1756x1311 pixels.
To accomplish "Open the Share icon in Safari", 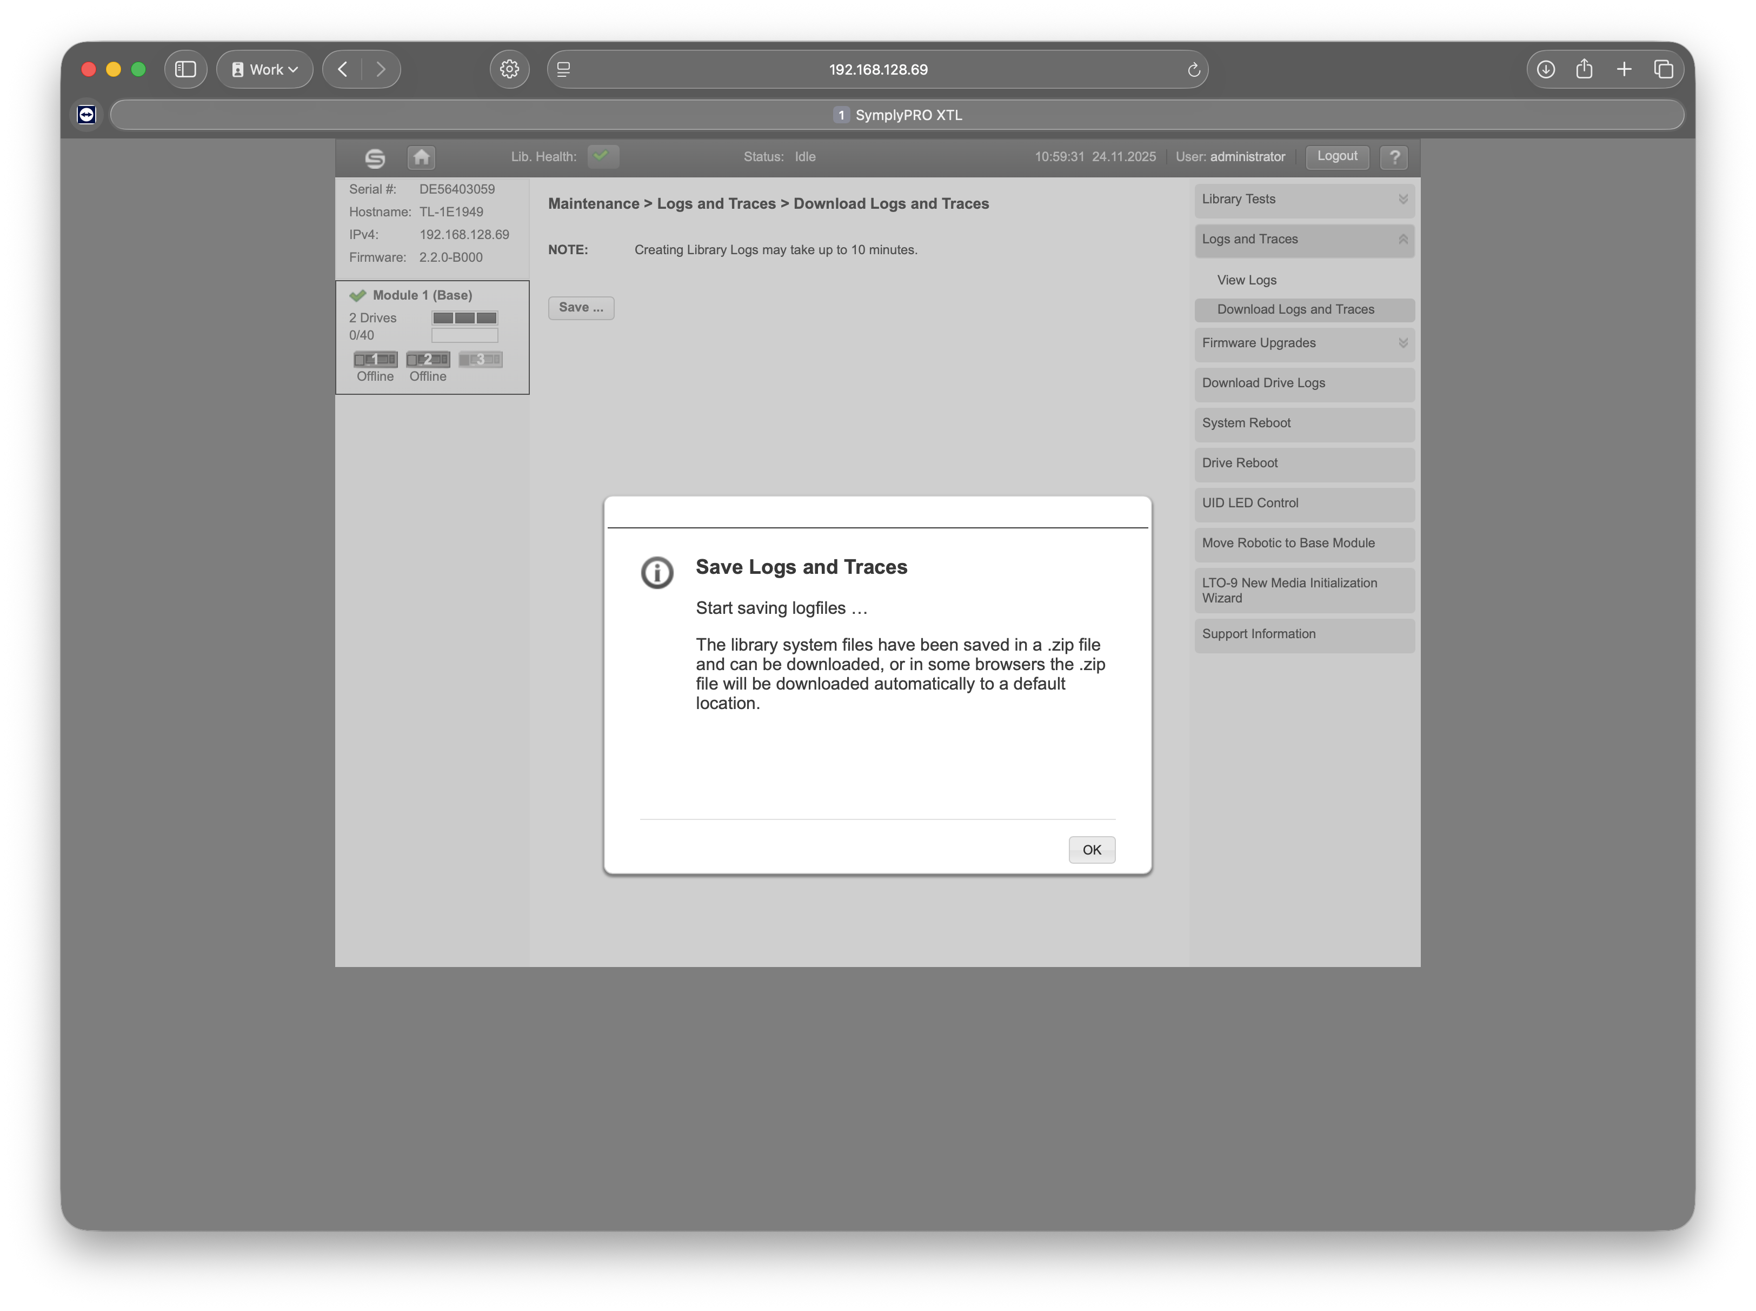I will coord(1584,70).
